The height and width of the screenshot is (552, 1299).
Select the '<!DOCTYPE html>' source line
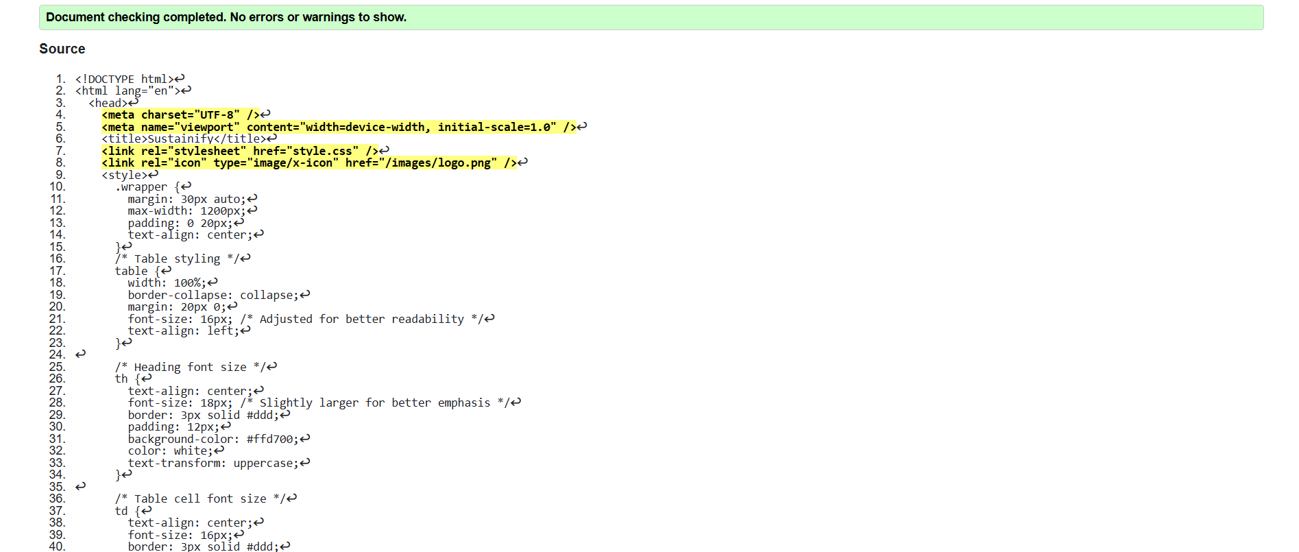[x=130, y=79]
